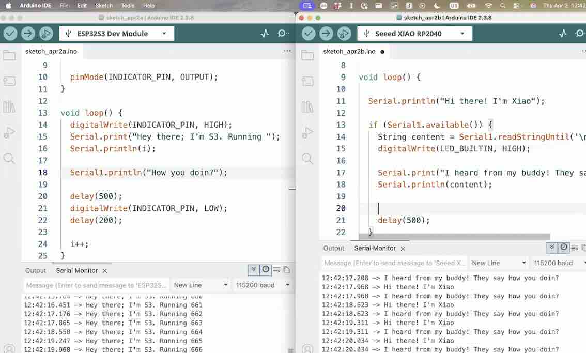
Task: Open Debug panel in right window sidebar
Action: (307, 132)
